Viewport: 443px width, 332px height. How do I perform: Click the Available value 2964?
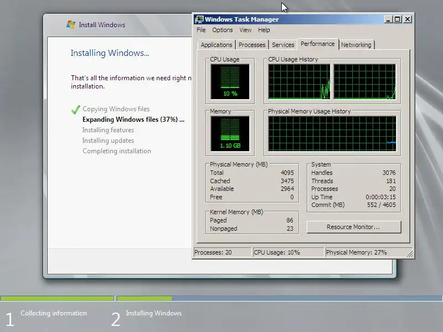[287, 189]
